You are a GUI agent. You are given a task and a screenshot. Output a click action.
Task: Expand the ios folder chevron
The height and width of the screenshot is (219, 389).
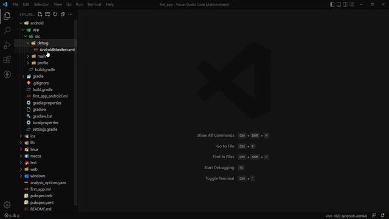tap(21, 136)
